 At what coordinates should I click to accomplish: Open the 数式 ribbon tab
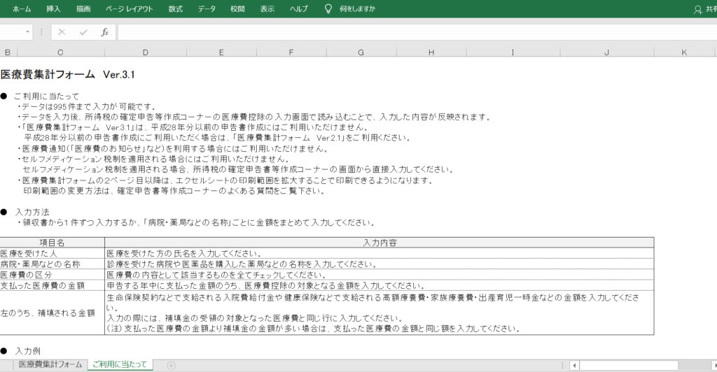(x=175, y=9)
